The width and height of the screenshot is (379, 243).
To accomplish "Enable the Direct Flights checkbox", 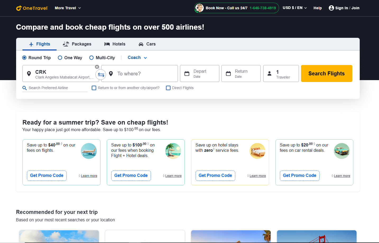I will 168,88.
